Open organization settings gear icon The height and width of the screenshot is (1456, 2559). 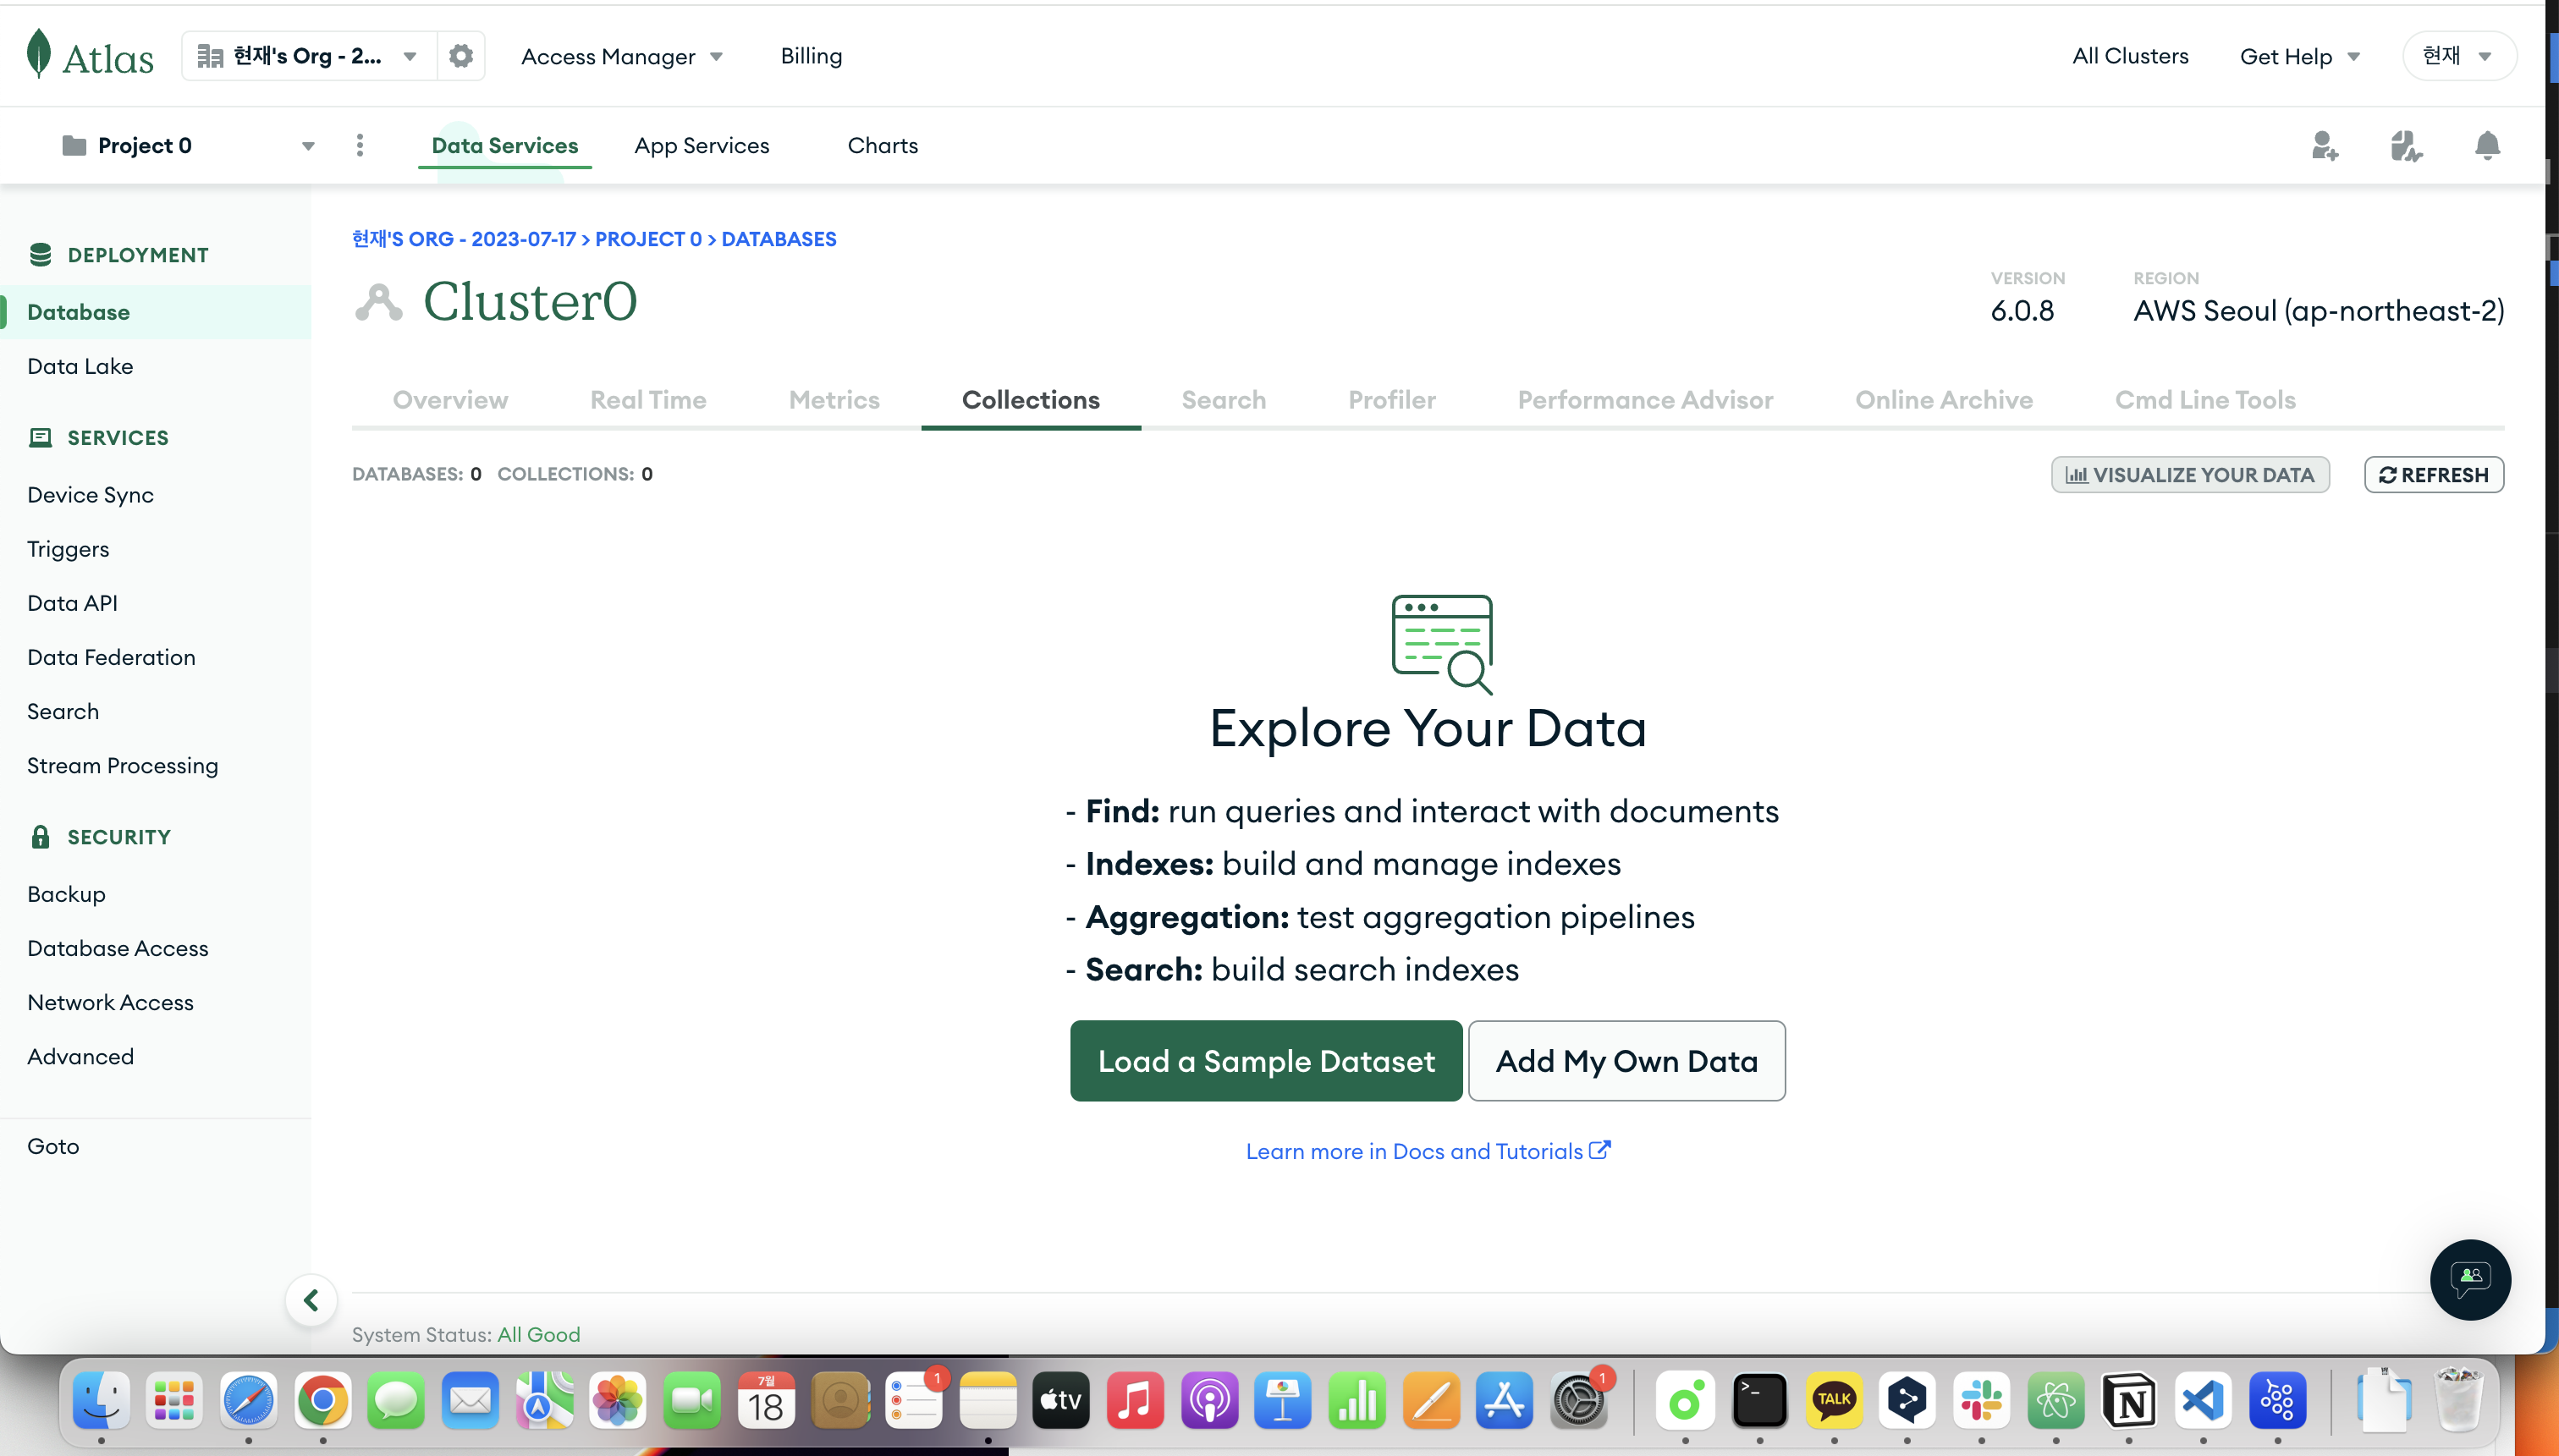[461, 56]
